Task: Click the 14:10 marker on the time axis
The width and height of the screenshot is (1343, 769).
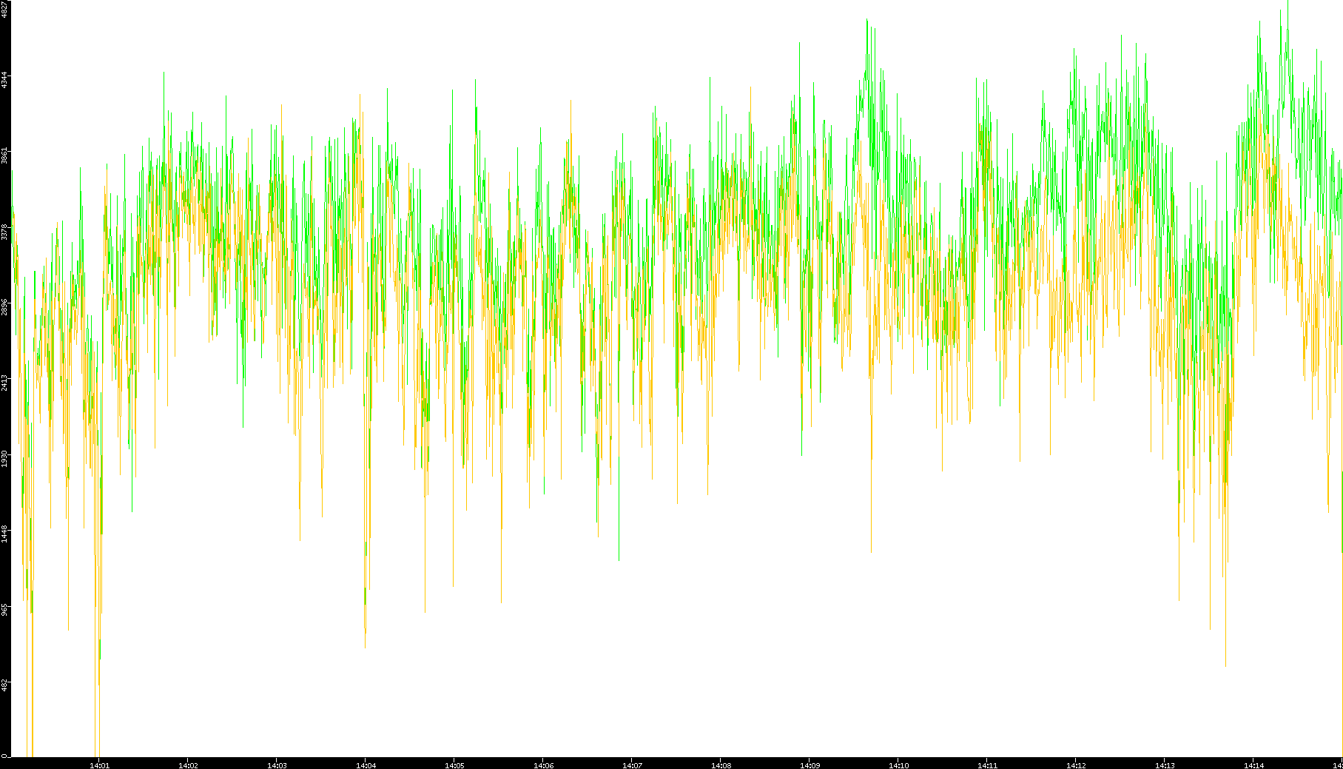Action: (898, 765)
